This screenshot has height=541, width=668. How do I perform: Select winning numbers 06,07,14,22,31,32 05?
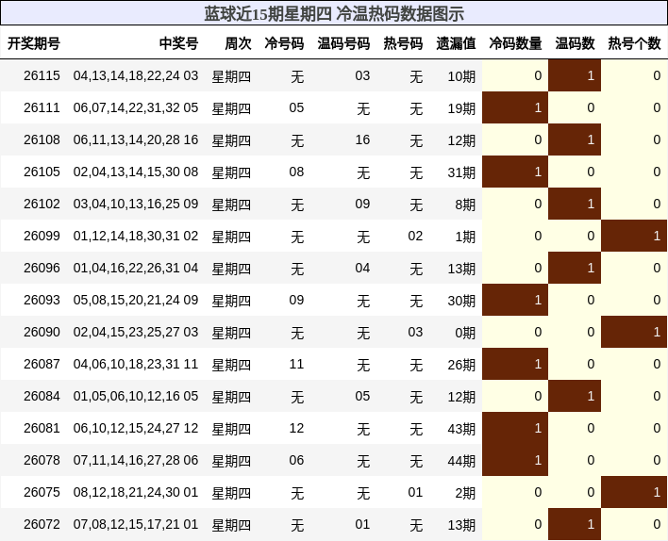(136, 107)
